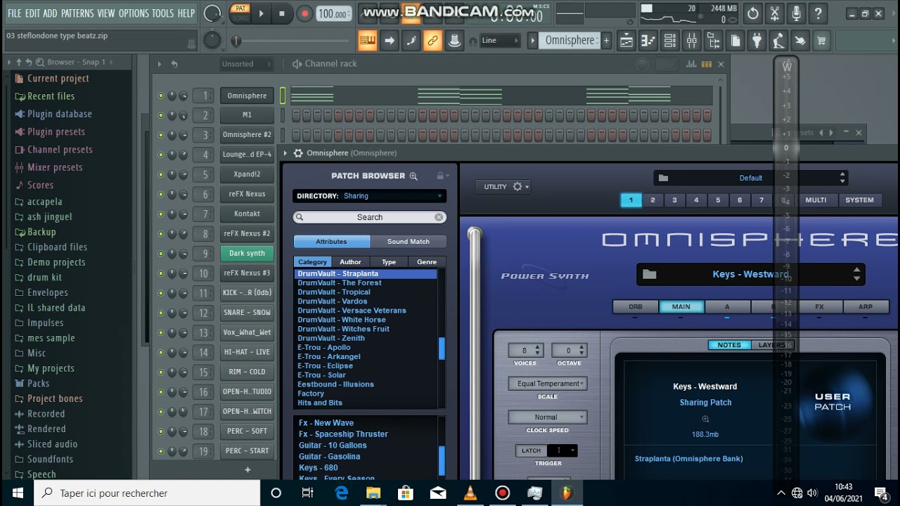The width and height of the screenshot is (900, 506).
Task: Open the PATTERNS menu
Action: click(x=77, y=13)
